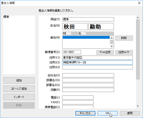Click the 削除 button beside 連名 list
Image resolution: width=143 pixels, height=118 pixels.
[124, 38]
